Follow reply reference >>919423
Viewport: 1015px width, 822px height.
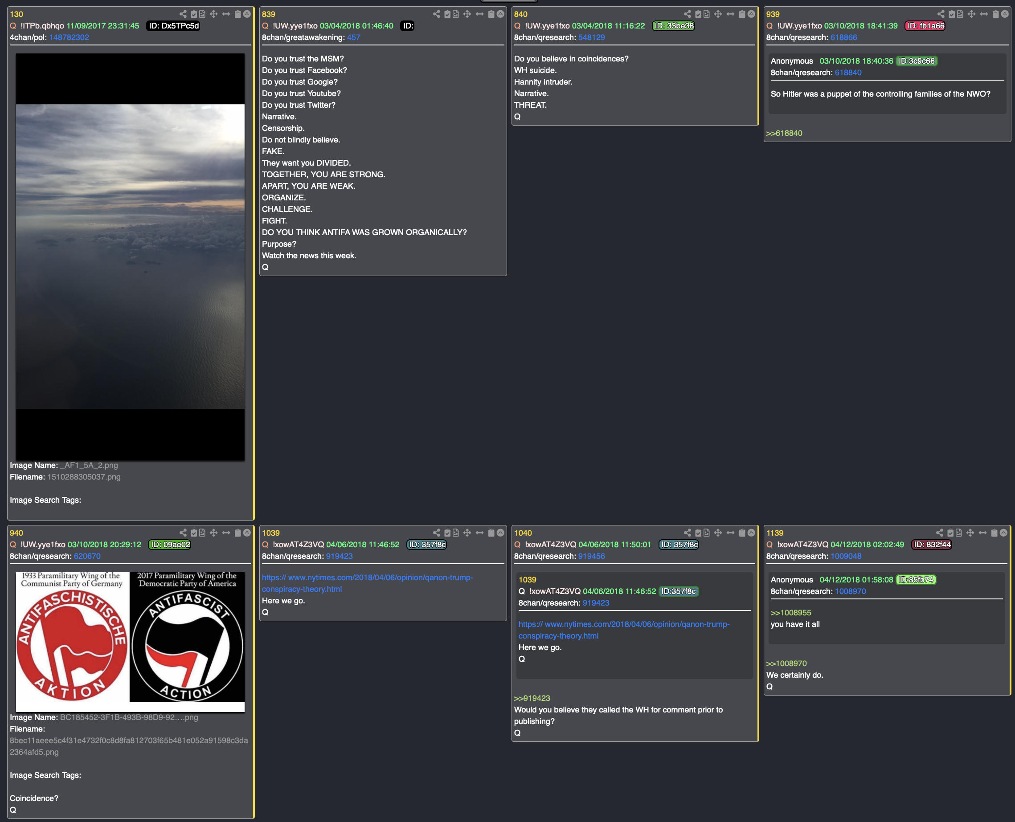coord(532,698)
